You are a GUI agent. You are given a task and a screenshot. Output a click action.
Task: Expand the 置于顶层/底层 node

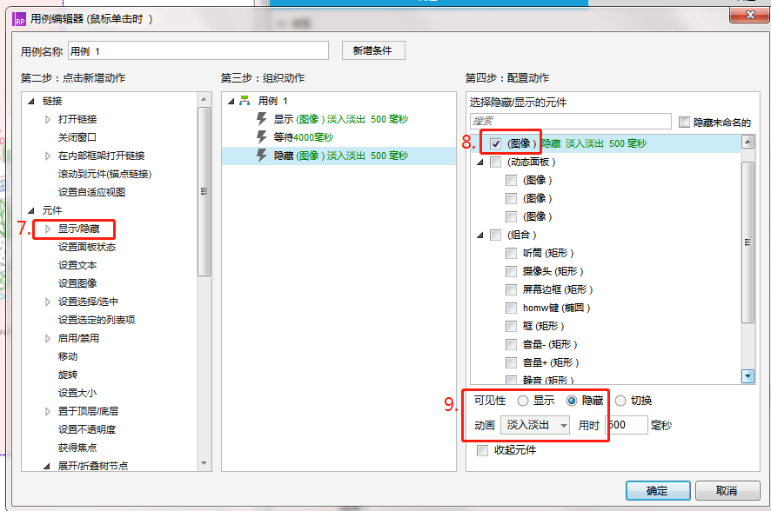pos(48,411)
